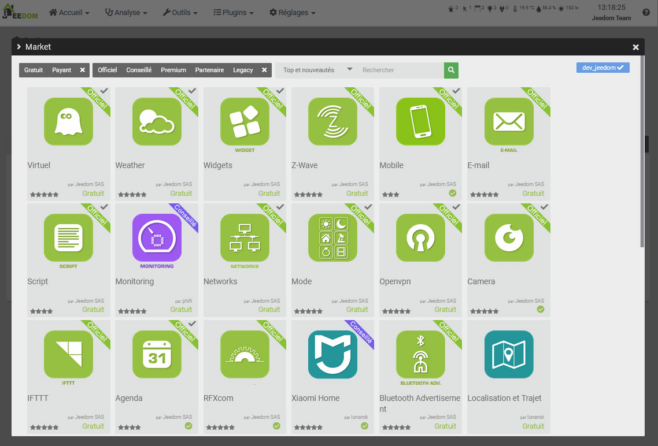Open the Script plugin icon
Viewport: 658px width, 446px height.
point(68,237)
